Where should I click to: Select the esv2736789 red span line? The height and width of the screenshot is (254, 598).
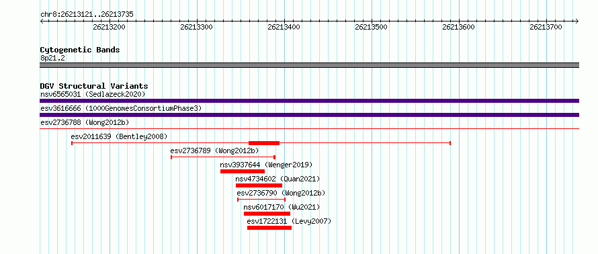223,157
